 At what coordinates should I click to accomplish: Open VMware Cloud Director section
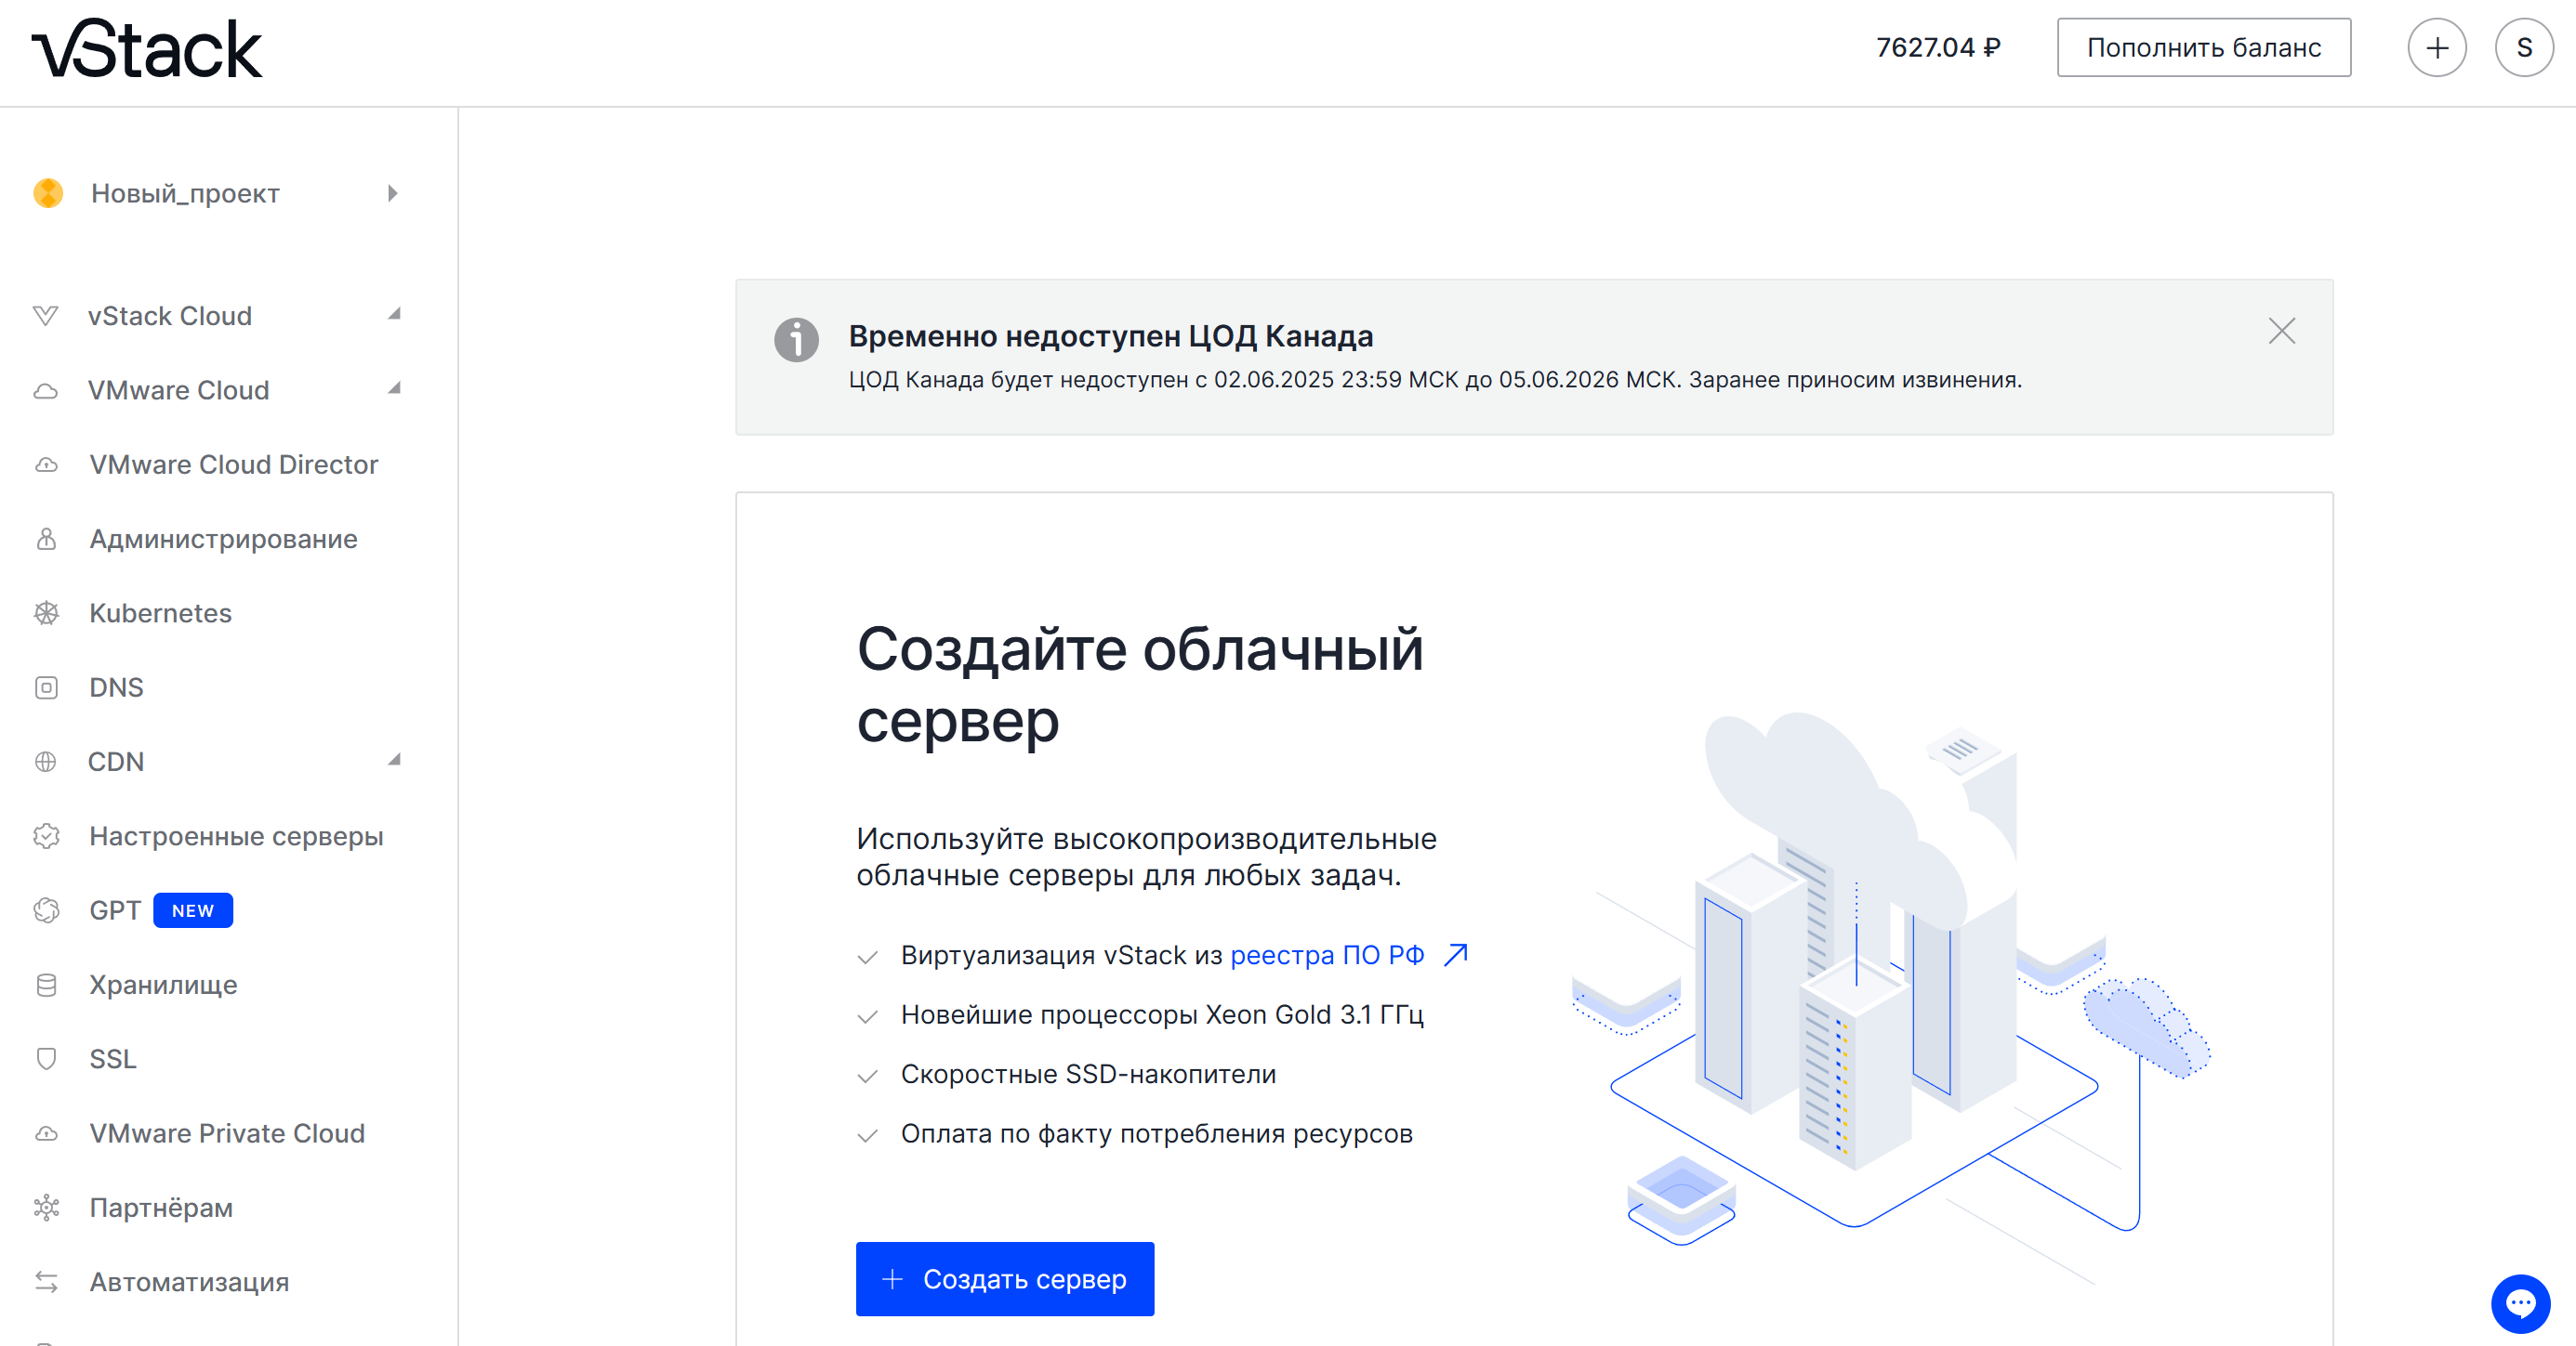[234, 464]
